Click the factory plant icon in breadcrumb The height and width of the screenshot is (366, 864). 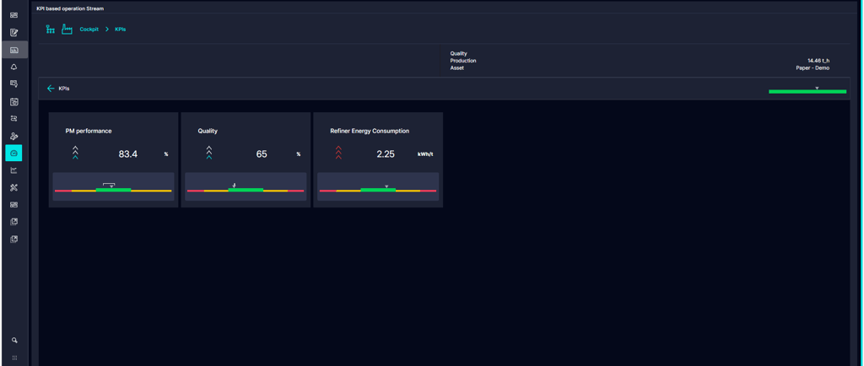[x=67, y=30]
